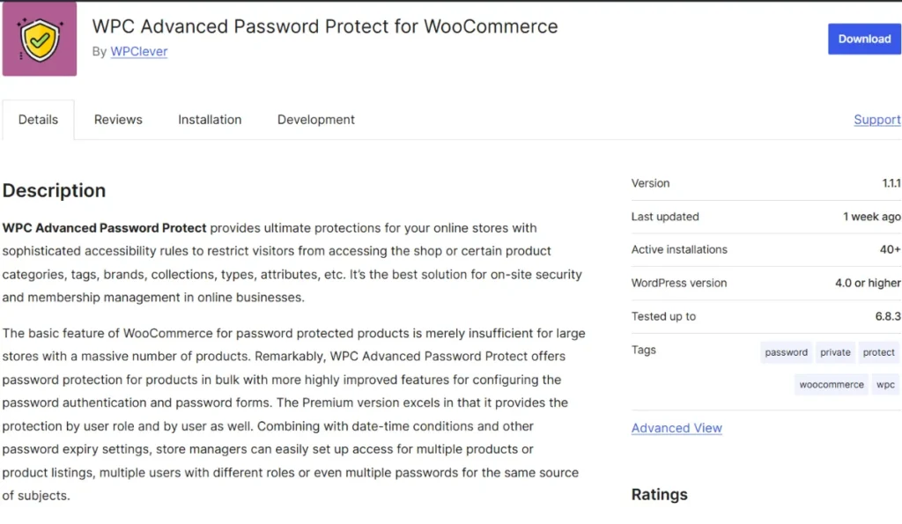This screenshot has width=902, height=524.
Task: Download the plugin
Action: pos(864,39)
